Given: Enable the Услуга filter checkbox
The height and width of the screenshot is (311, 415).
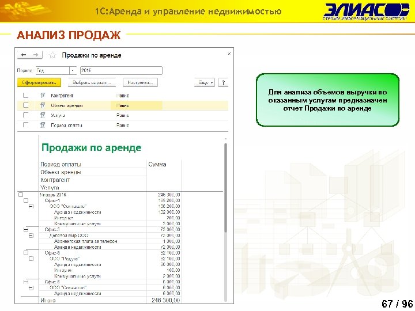Looking at the screenshot, I should pos(25,115).
